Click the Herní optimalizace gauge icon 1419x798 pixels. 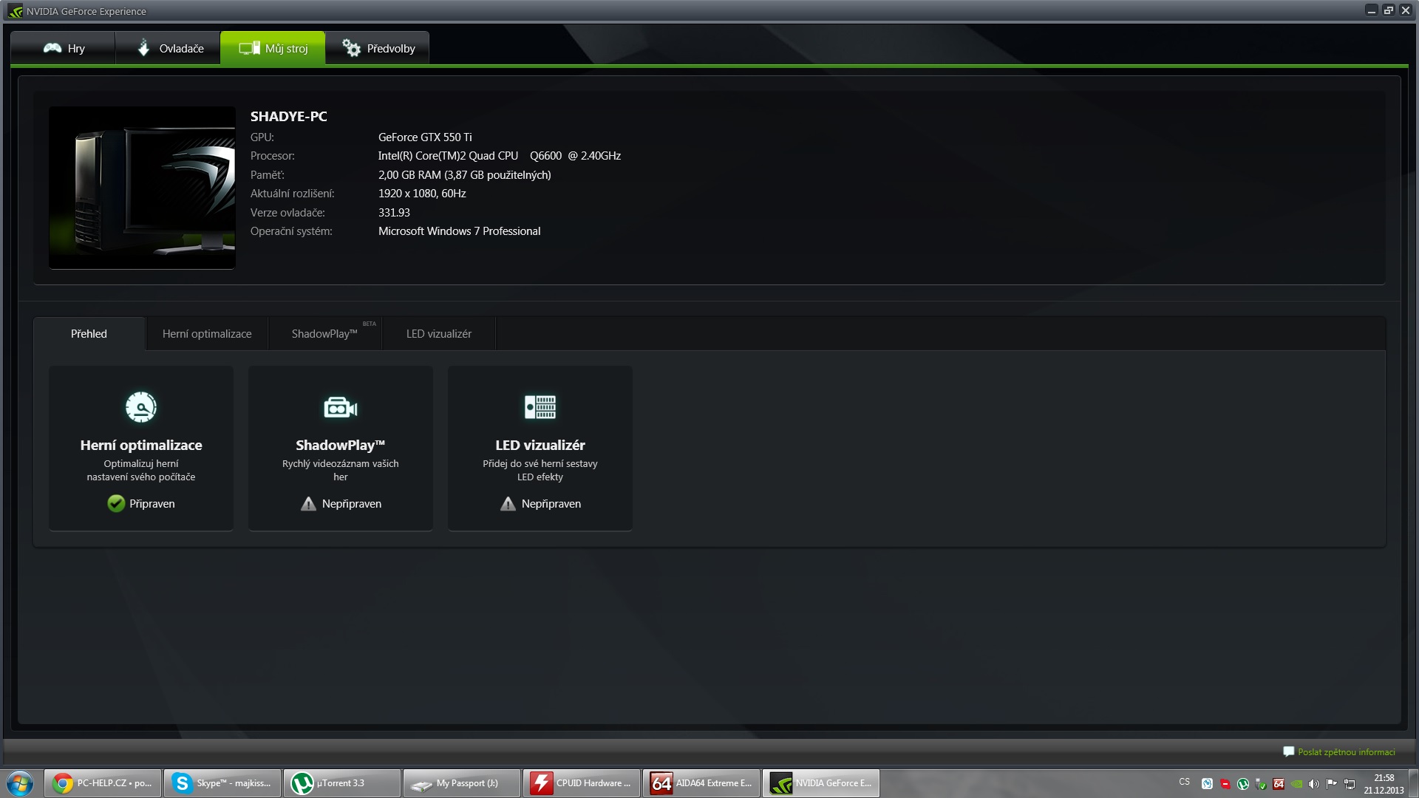[141, 406]
